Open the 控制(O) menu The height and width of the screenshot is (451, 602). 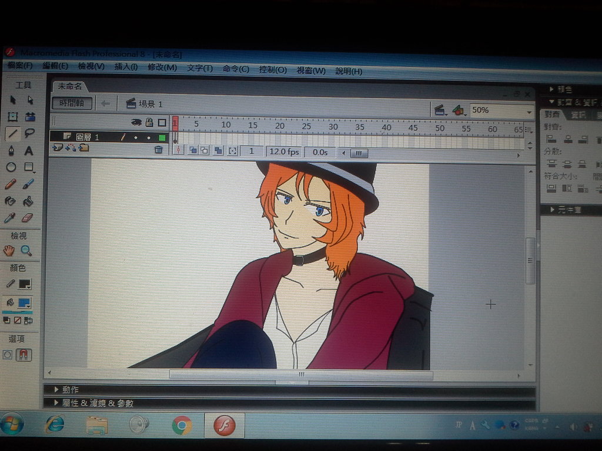(x=273, y=70)
